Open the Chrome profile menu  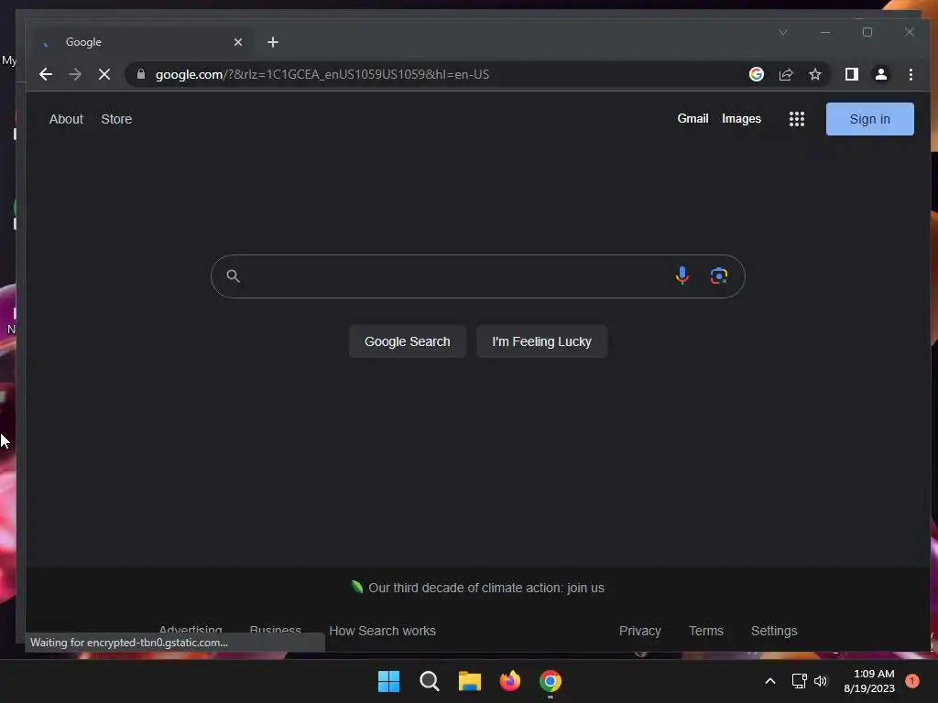tap(880, 74)
